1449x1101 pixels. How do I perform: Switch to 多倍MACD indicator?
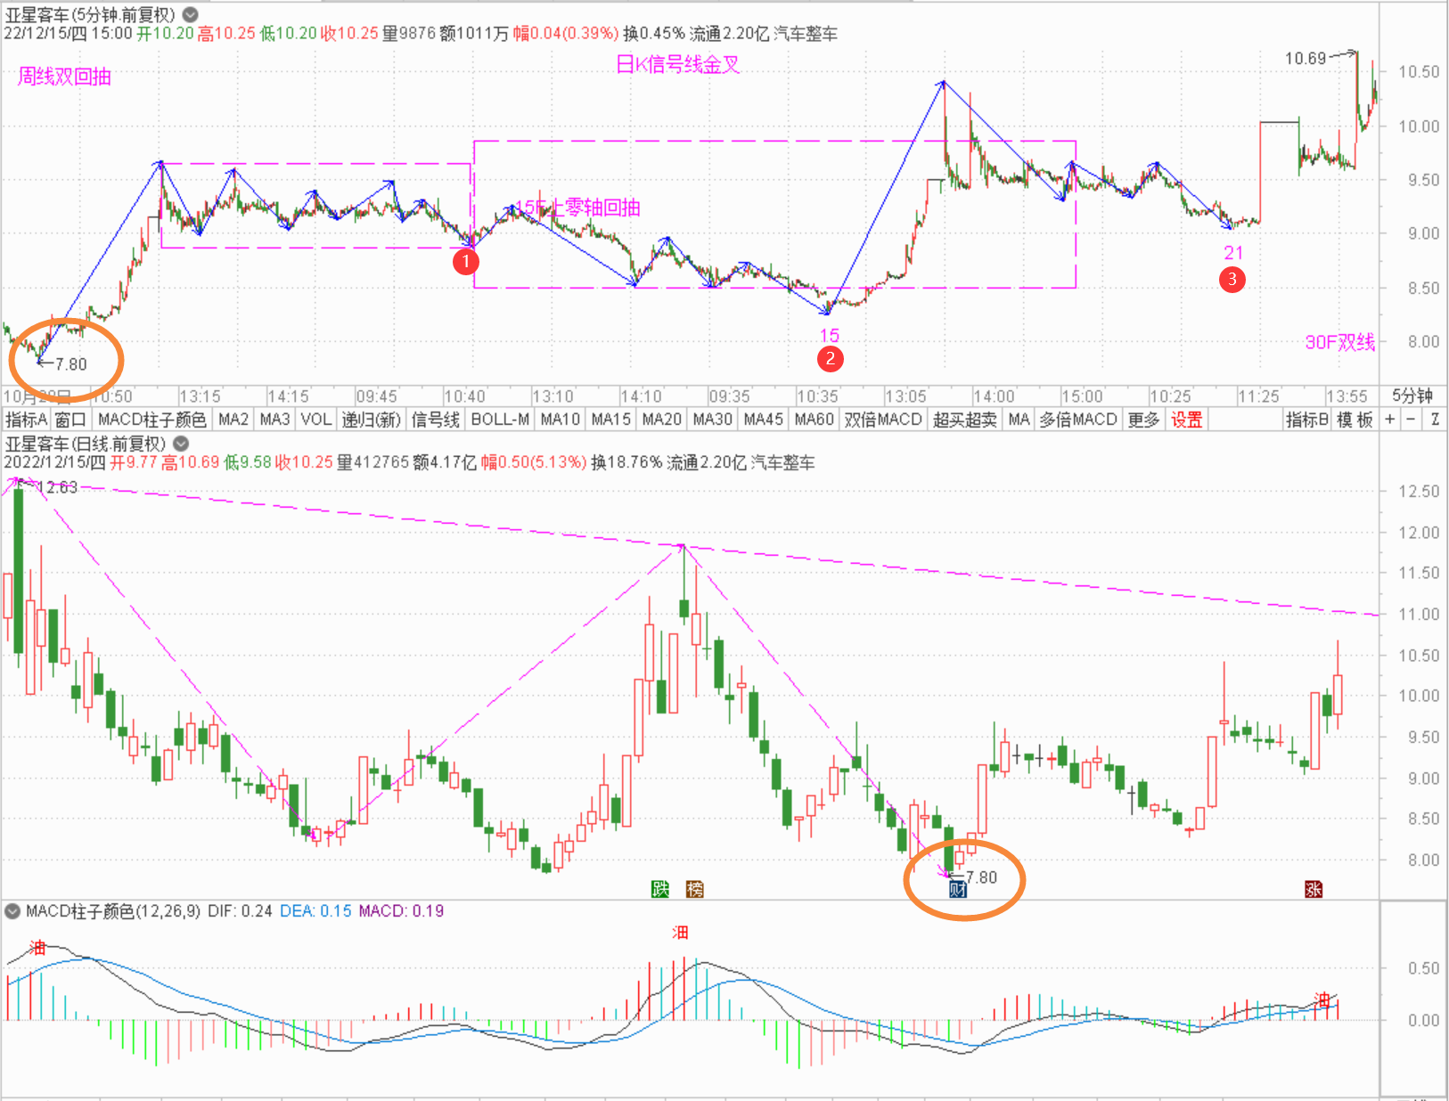(x=1077, y=420)
